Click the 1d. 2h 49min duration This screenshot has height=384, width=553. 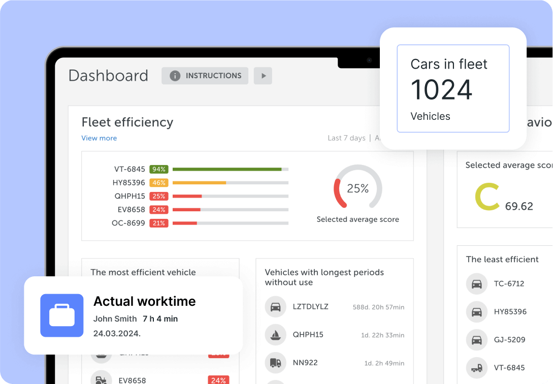(384, 363)
